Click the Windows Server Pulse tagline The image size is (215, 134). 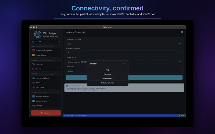tap(51, 36)
